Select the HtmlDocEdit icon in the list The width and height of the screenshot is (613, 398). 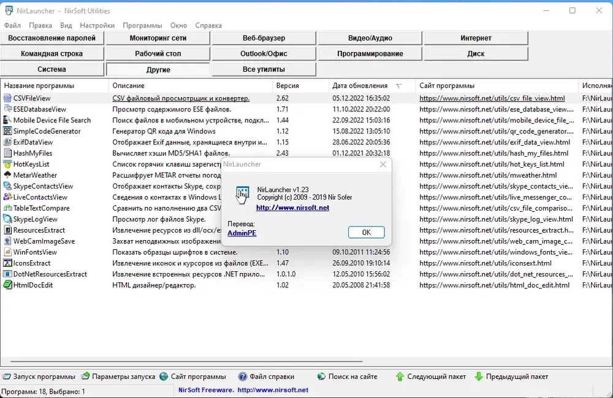click(7, 285)
